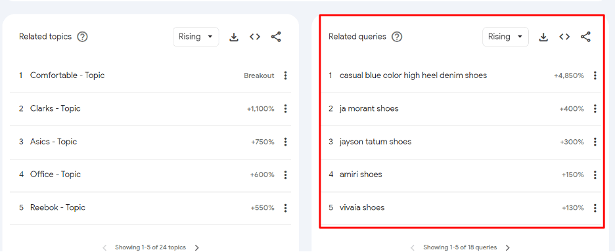Share the Related queries card
615x252 pixels.
[x=585, y=37]
